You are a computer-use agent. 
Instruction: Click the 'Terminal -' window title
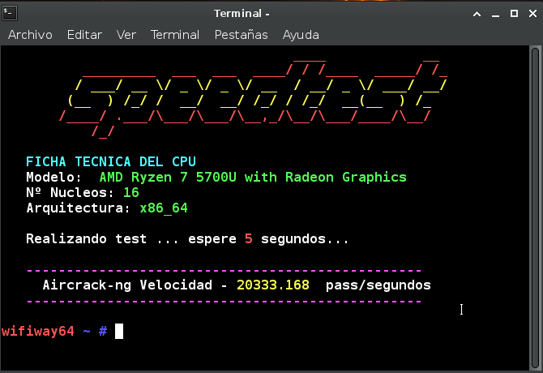(242, 14)
